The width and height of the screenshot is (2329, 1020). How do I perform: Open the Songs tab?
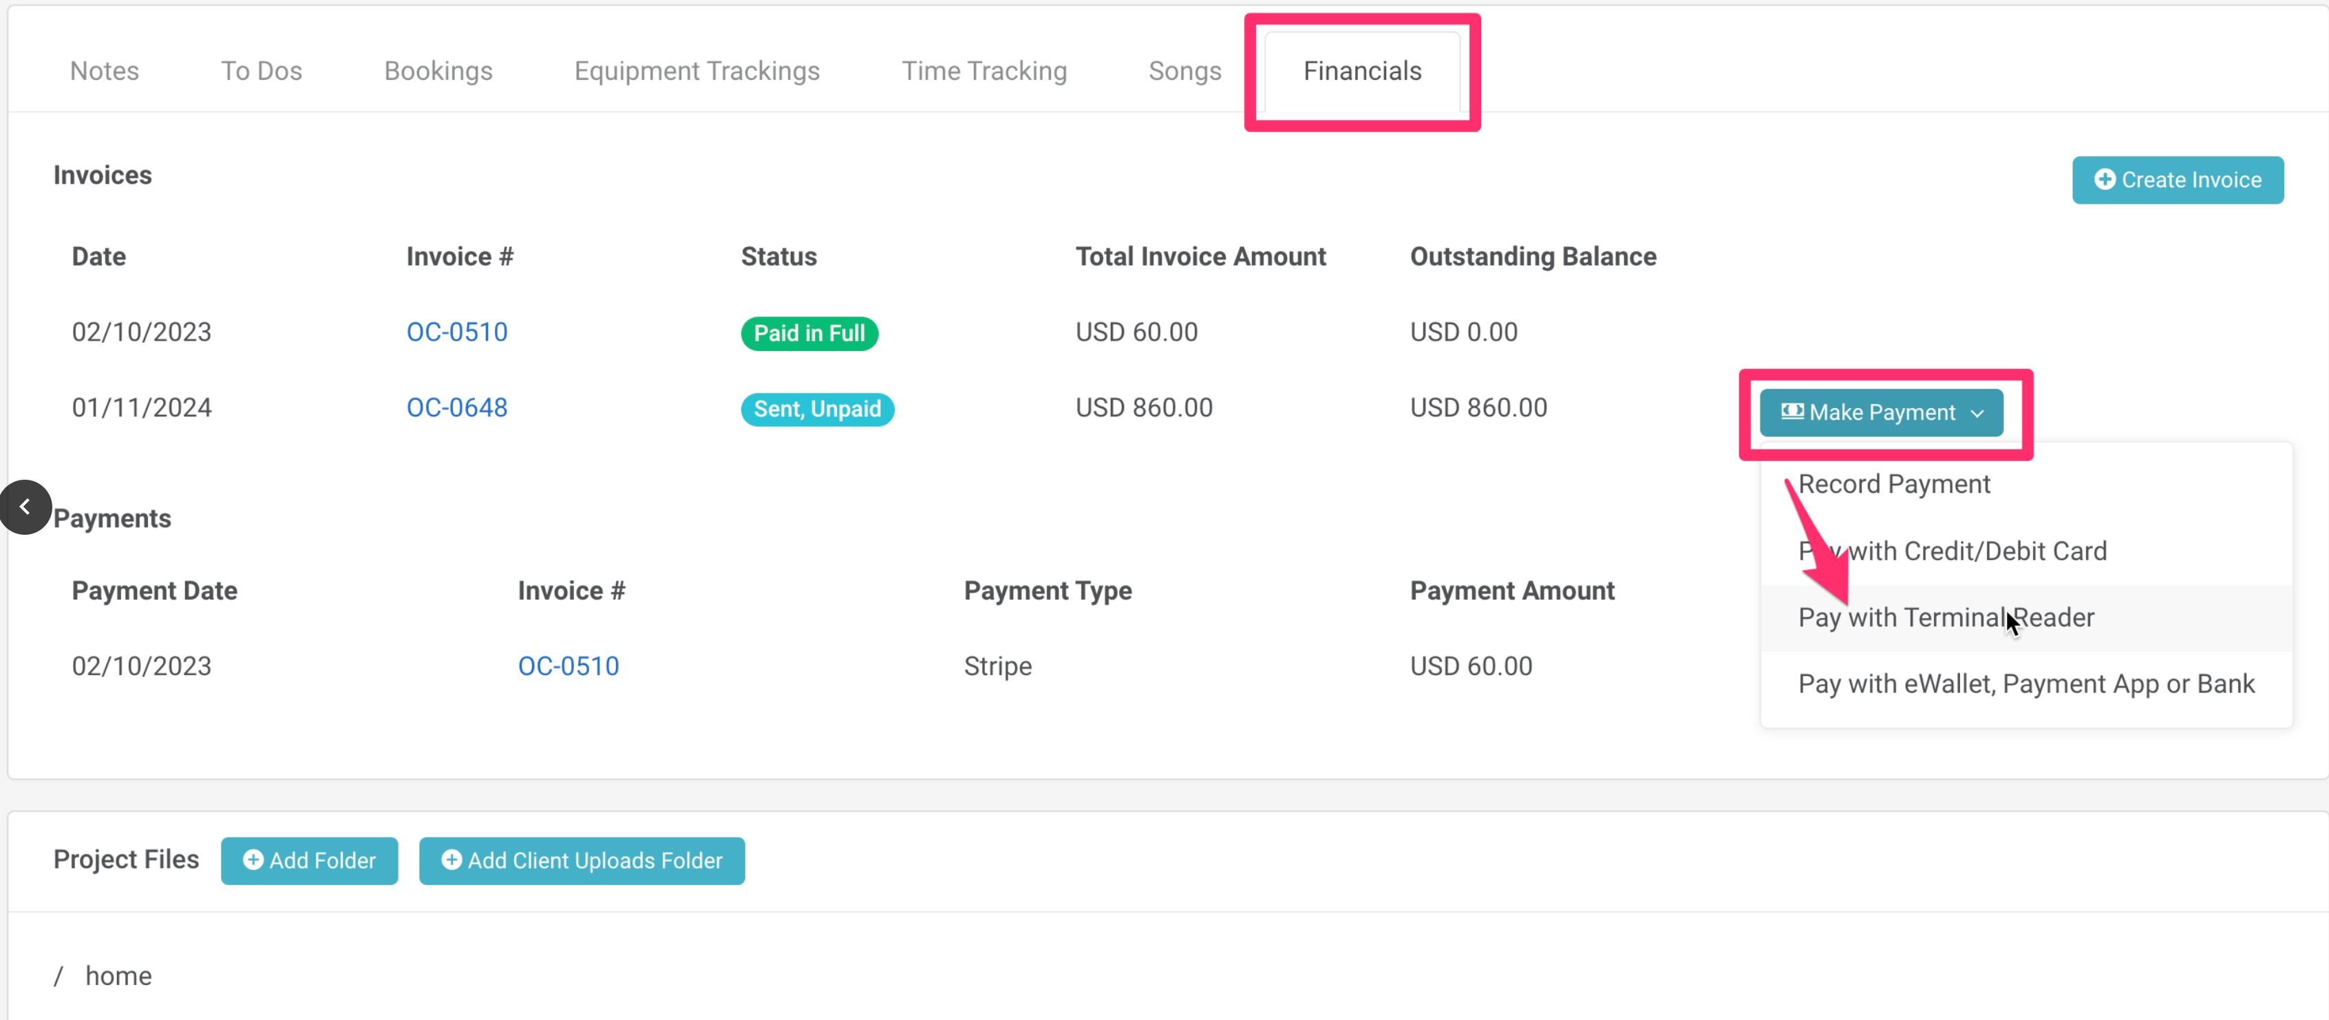pyautogui.click(x=1184, y=70)
